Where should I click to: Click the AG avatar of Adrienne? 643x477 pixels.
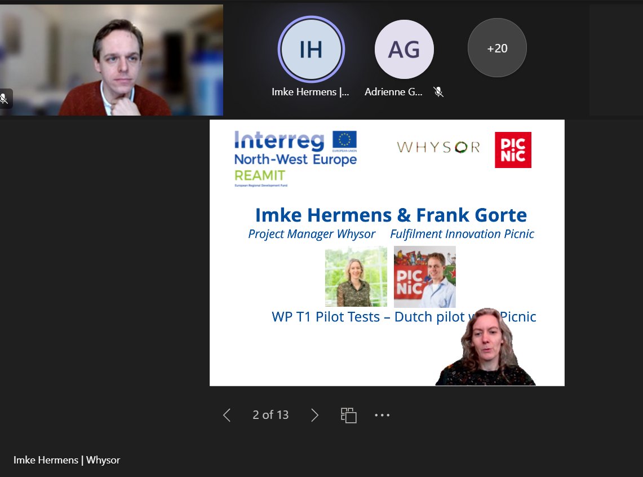point(404,49)
